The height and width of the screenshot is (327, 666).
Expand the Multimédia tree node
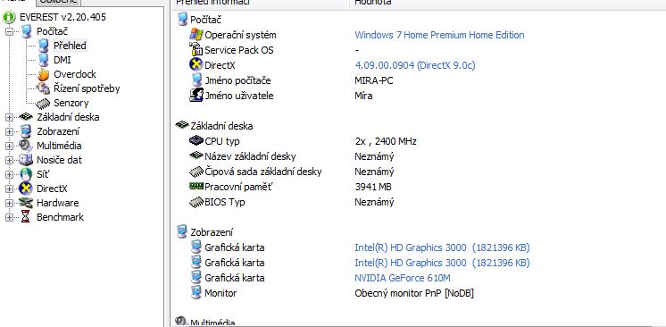click(9, 146)
